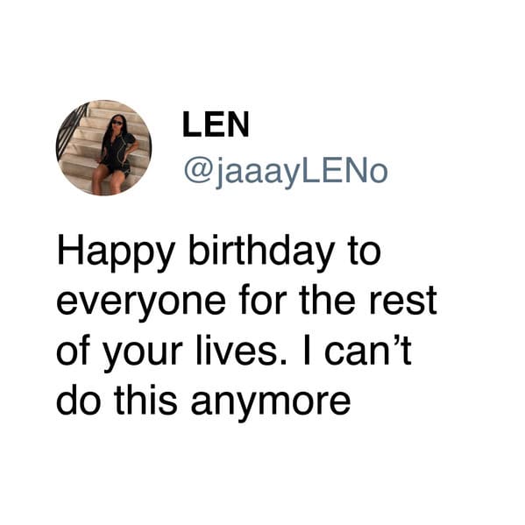Click the word of starting the third line
Viewport: 525px width, 525px height.
click(73, 350)
